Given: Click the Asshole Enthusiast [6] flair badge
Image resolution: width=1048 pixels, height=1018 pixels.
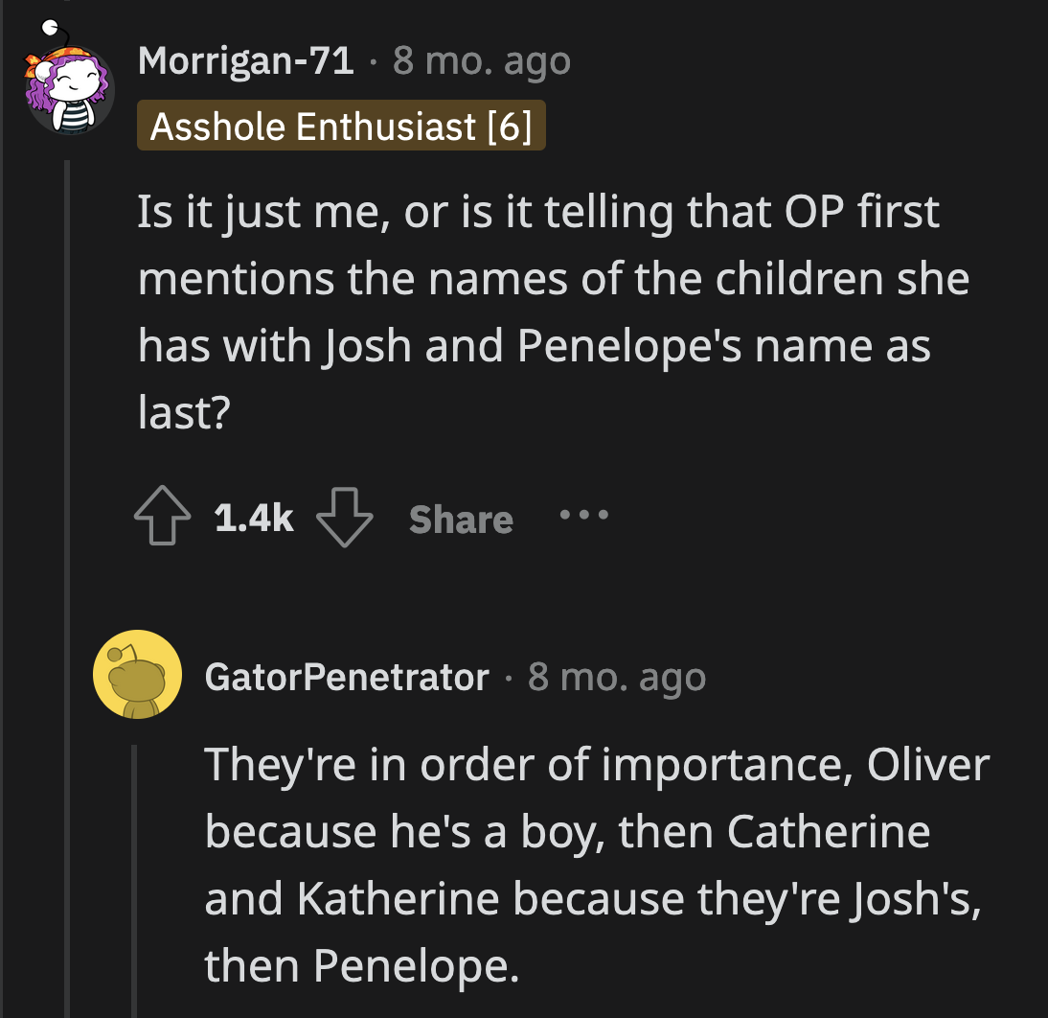Looking at the screenshot, I should point(342,127).
